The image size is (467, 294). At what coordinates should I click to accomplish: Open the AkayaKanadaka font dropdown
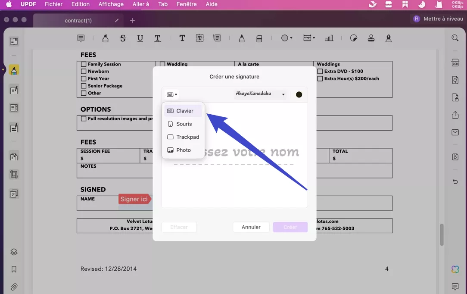260,93
